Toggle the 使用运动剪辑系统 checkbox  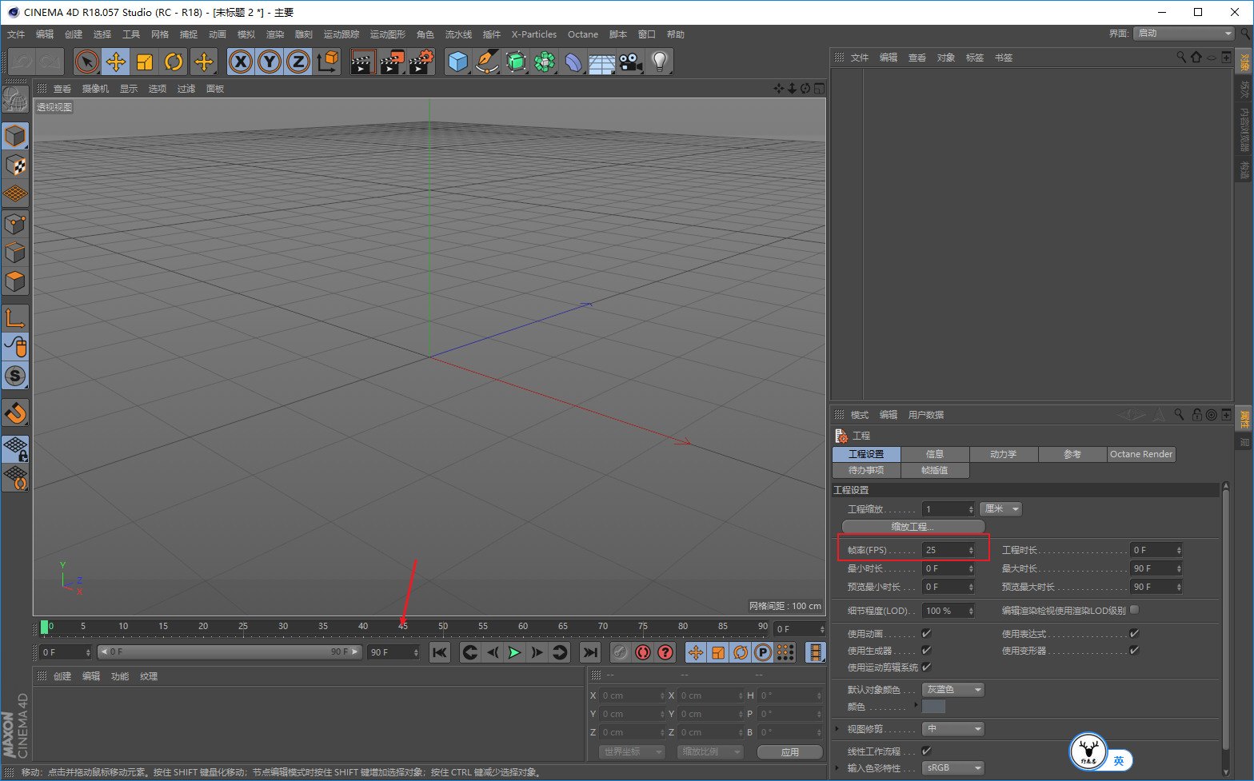click(x=926, y=667)
